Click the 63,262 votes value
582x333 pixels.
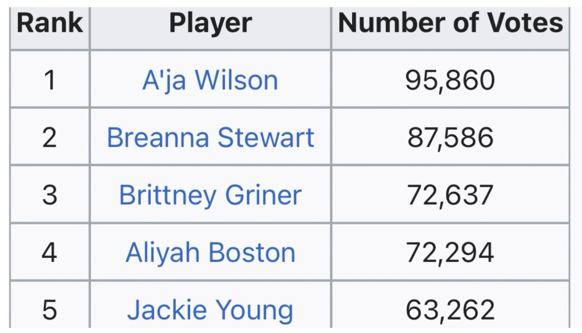pos(450,309)
